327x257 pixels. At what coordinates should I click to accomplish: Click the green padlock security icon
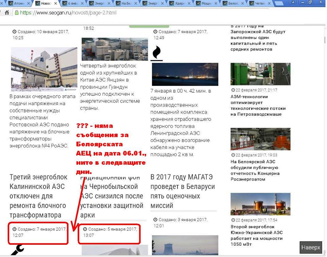click(16, 13)
